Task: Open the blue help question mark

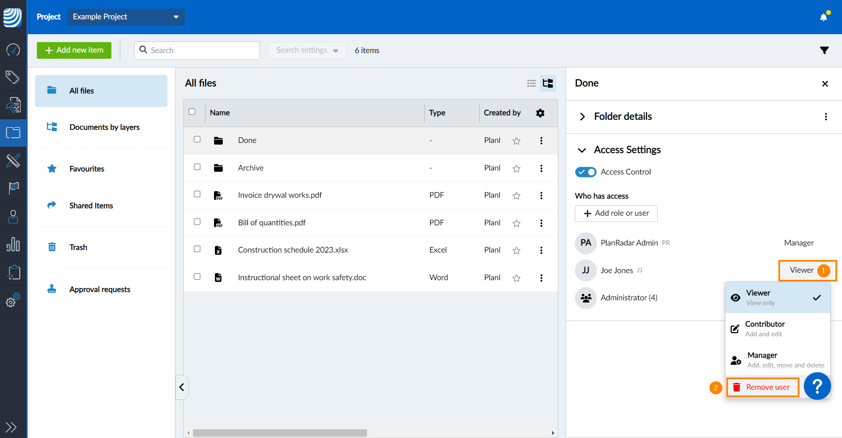Action: [x=817, y=386]
